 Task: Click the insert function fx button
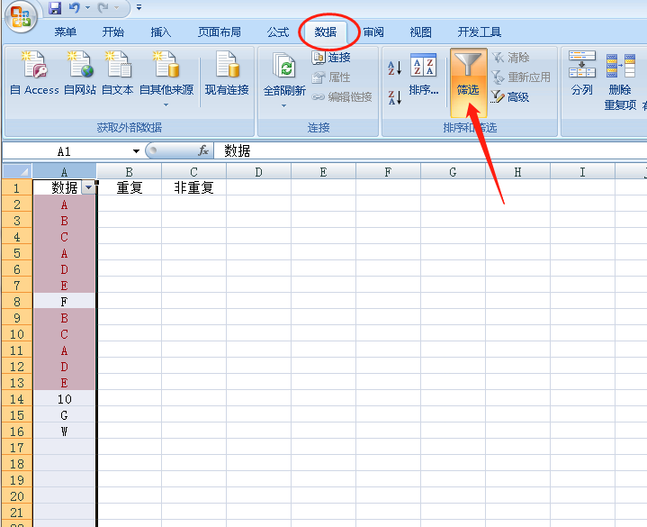click(202, 150)
